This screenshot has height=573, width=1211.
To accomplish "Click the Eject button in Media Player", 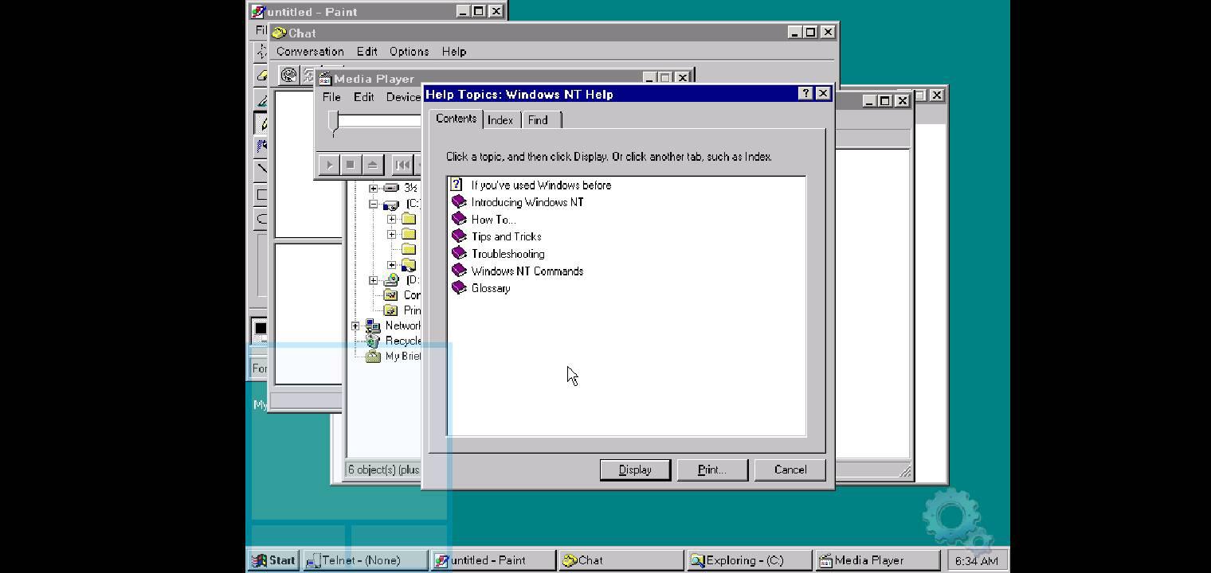I will 372,165.
